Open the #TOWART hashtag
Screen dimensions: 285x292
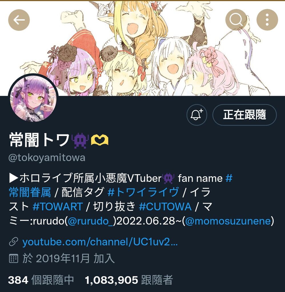[x=58, y=206]
